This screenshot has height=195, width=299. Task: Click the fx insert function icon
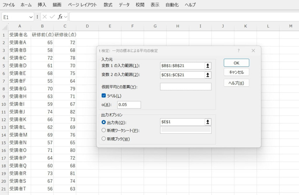tap(60, 17)
